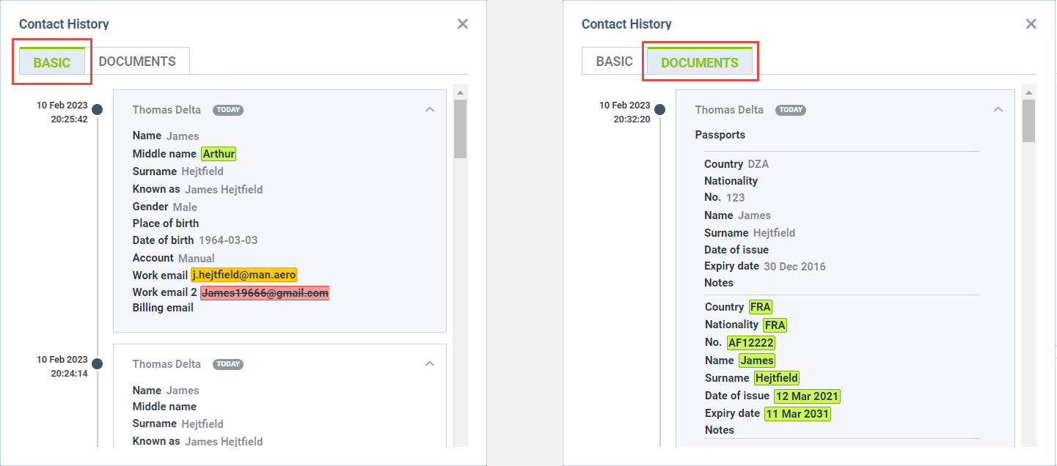This screenshot has width=1057, height=466.
Task: Click highlighted name James in FRA passport
Action: 757,360
